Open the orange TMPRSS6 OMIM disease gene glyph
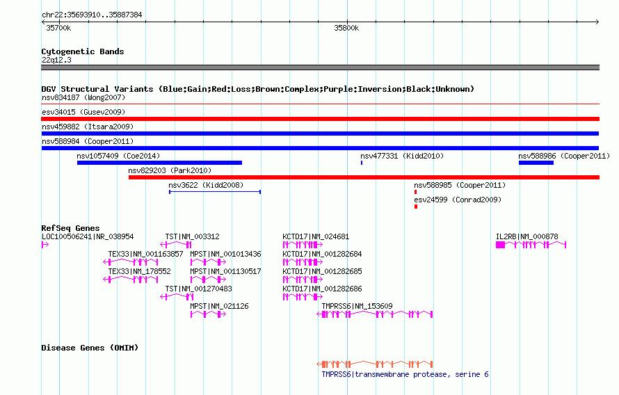 click(x=375, y=364)
